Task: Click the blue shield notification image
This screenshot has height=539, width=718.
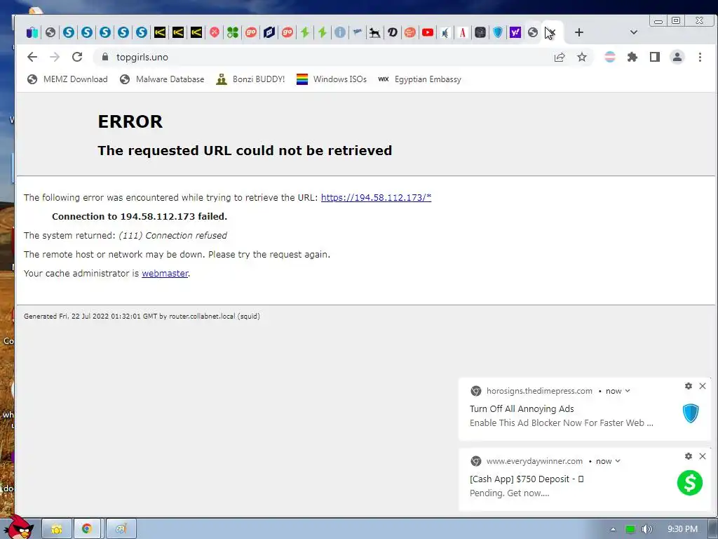Action: (x=691, y=413)
